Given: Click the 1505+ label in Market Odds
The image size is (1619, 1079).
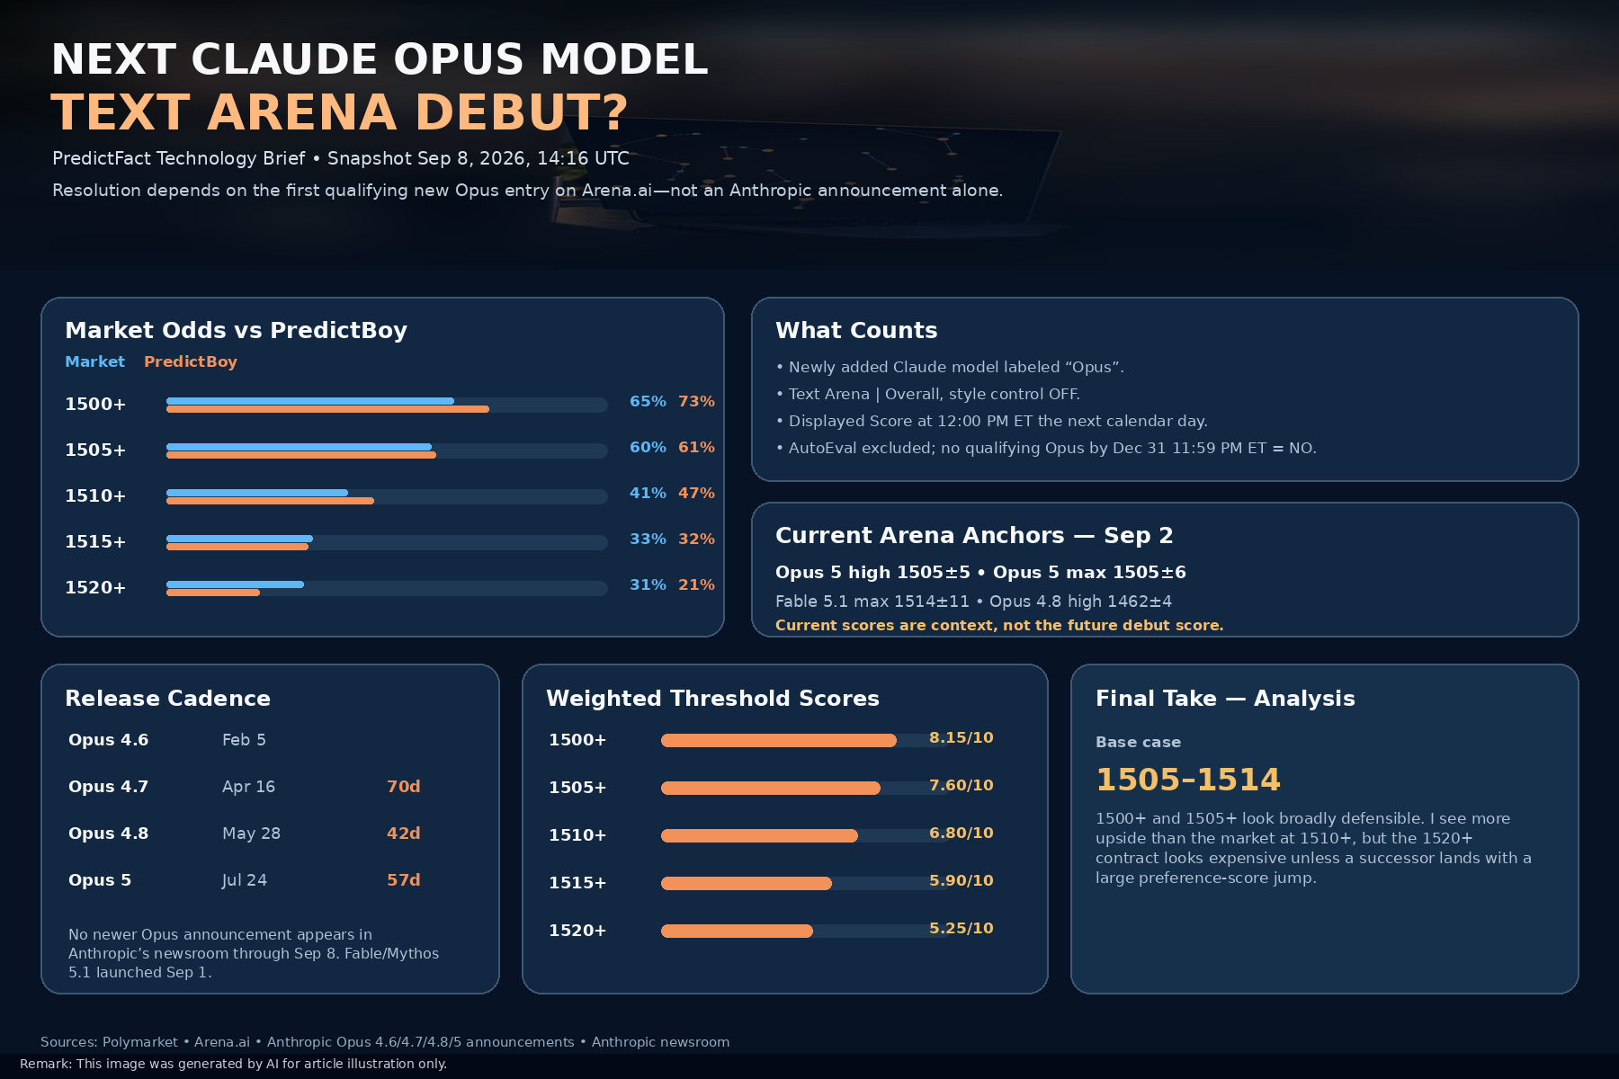Looking at the screenshot, I should point(95,450).
